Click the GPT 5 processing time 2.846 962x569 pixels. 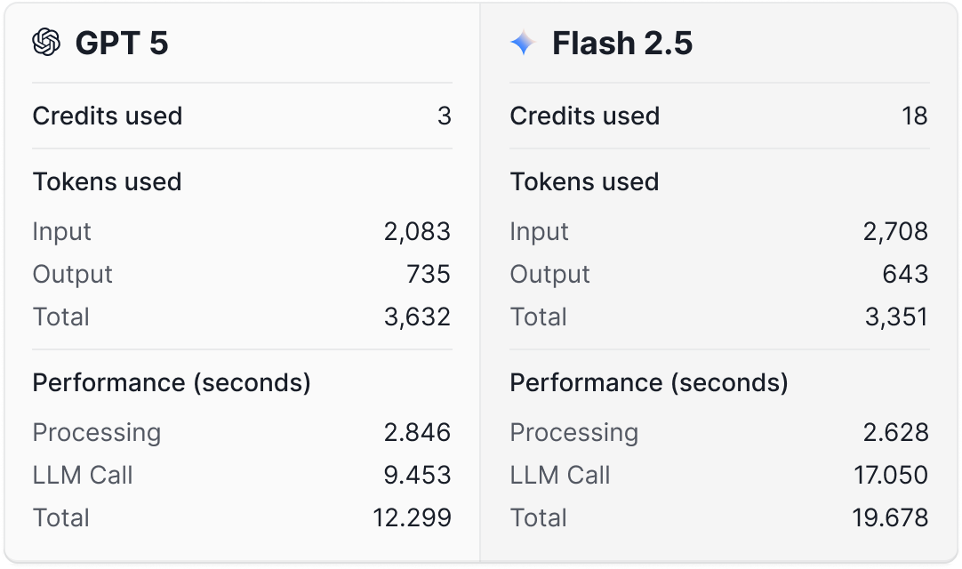coord(418,433)
